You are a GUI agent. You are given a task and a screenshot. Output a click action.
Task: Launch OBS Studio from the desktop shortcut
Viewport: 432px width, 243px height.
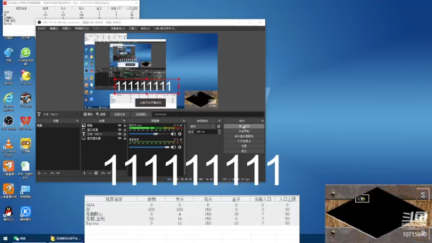(9, 123)
